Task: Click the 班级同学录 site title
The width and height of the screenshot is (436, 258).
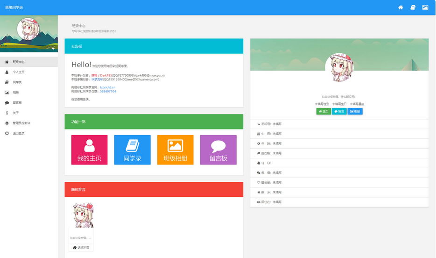Action: pos(14,7)
